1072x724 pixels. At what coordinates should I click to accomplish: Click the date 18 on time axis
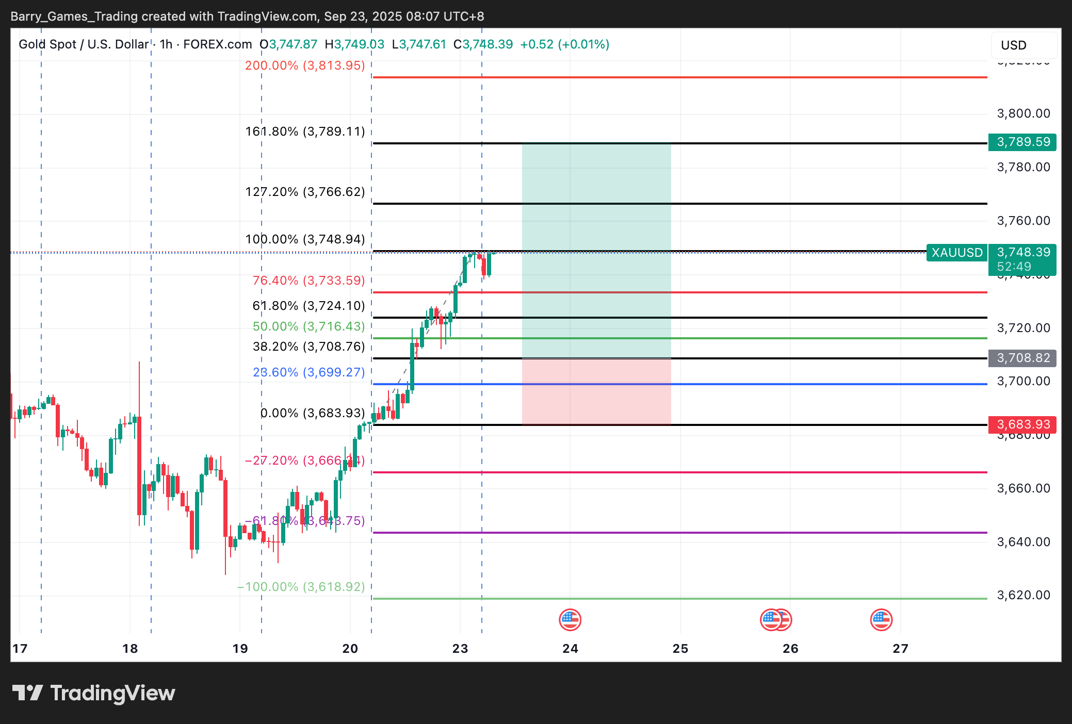tap(130, 649)
